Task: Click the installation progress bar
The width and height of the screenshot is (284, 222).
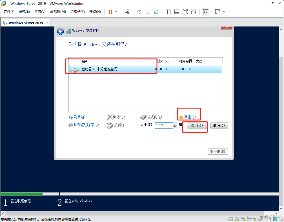Action: (x=139, y=194)
